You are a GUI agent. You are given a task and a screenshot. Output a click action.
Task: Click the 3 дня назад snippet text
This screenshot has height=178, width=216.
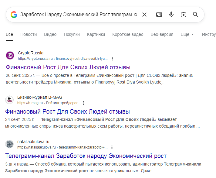103,167
